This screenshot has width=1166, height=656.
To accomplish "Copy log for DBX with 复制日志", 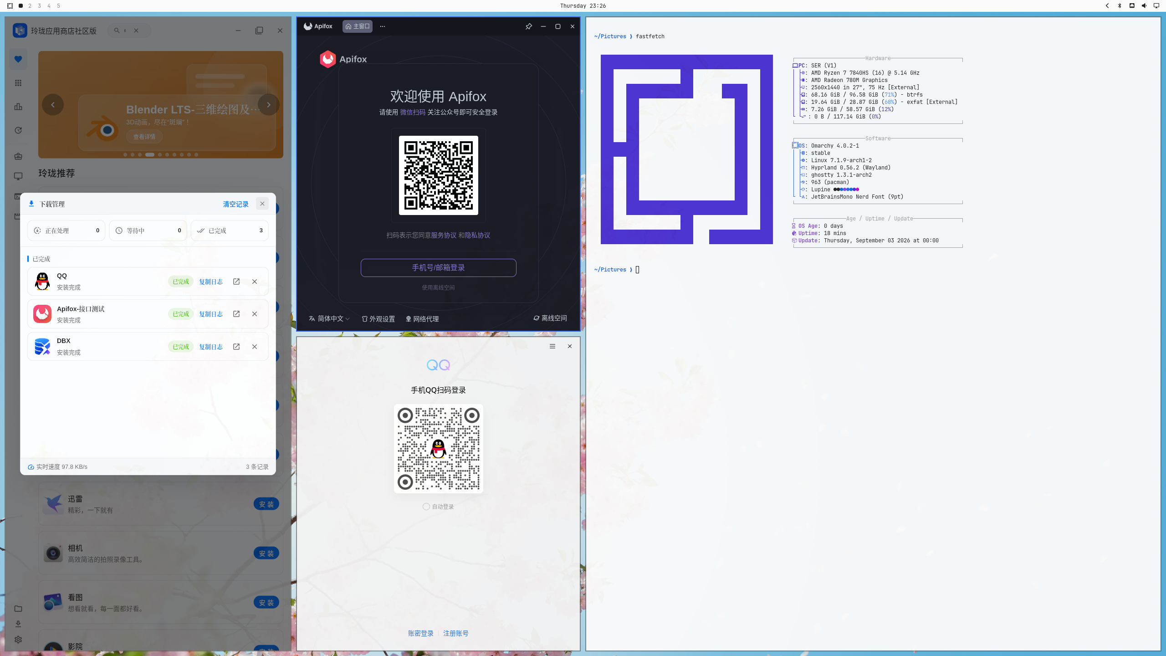I will [x=211, y=347].
